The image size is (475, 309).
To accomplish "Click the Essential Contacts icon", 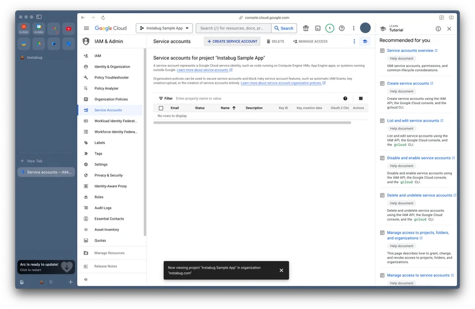I will pos(86,219).
